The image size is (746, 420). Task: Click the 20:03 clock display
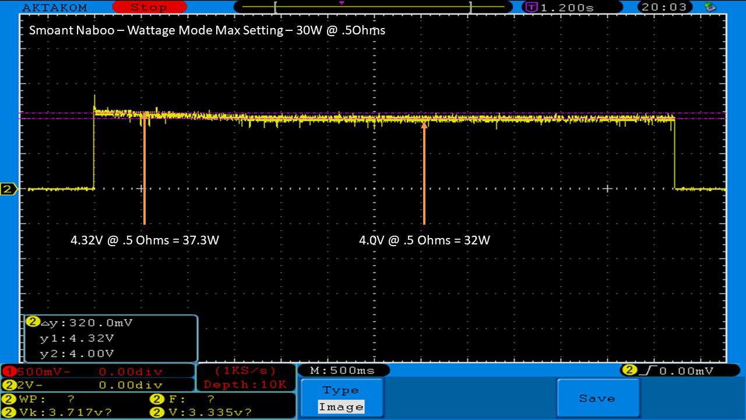coord(666,7)
